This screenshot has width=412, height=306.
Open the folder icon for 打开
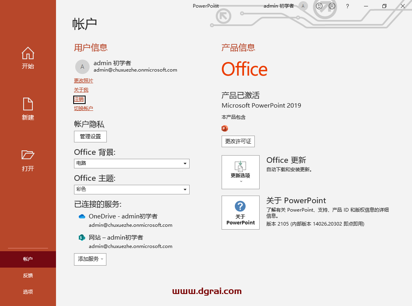[x=28, y=155]
